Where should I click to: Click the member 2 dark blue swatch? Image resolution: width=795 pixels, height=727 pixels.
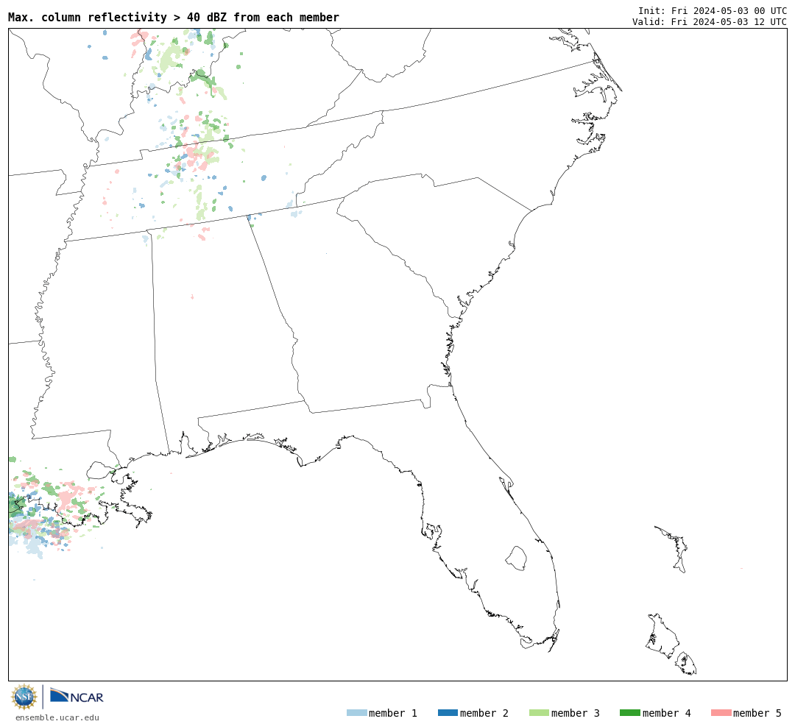[448, 713]
